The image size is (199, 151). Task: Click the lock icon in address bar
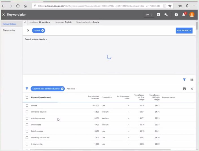35,6
